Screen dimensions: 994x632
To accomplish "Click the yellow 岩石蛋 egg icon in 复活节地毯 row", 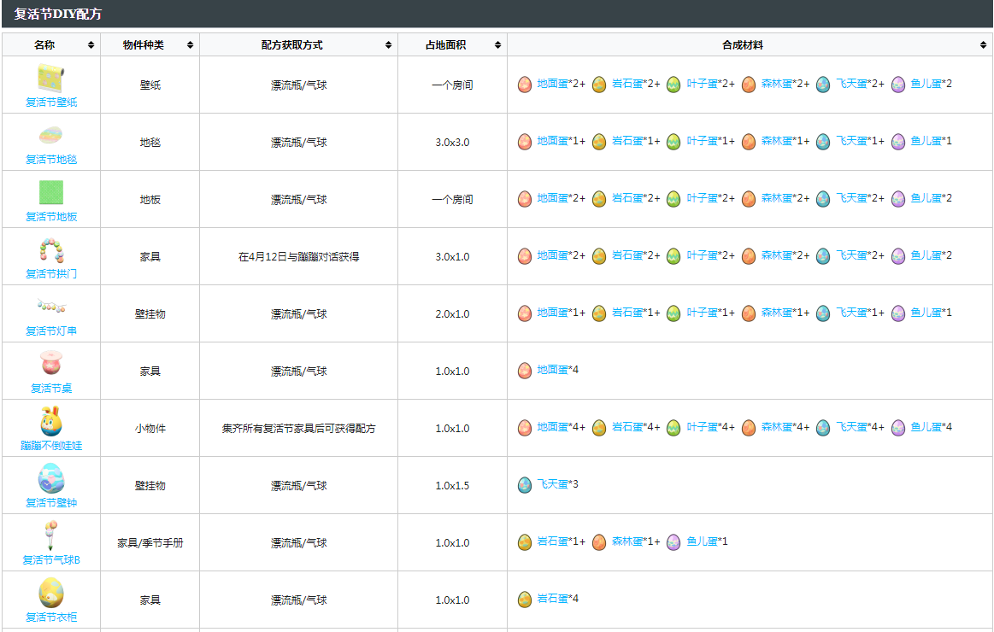I will pyautogui.click(x=599, y=142).
